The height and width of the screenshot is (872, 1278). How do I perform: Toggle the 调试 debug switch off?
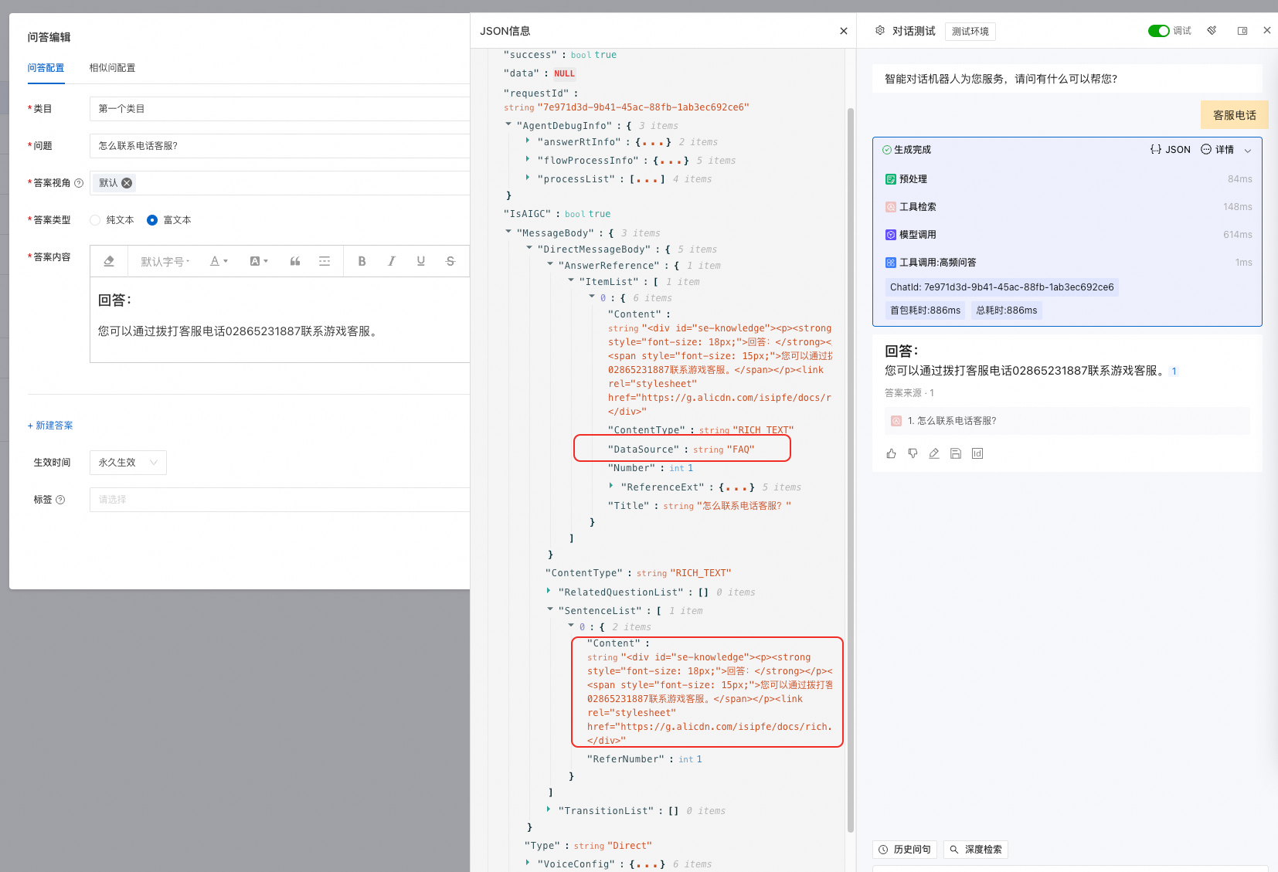point(1158,31)
